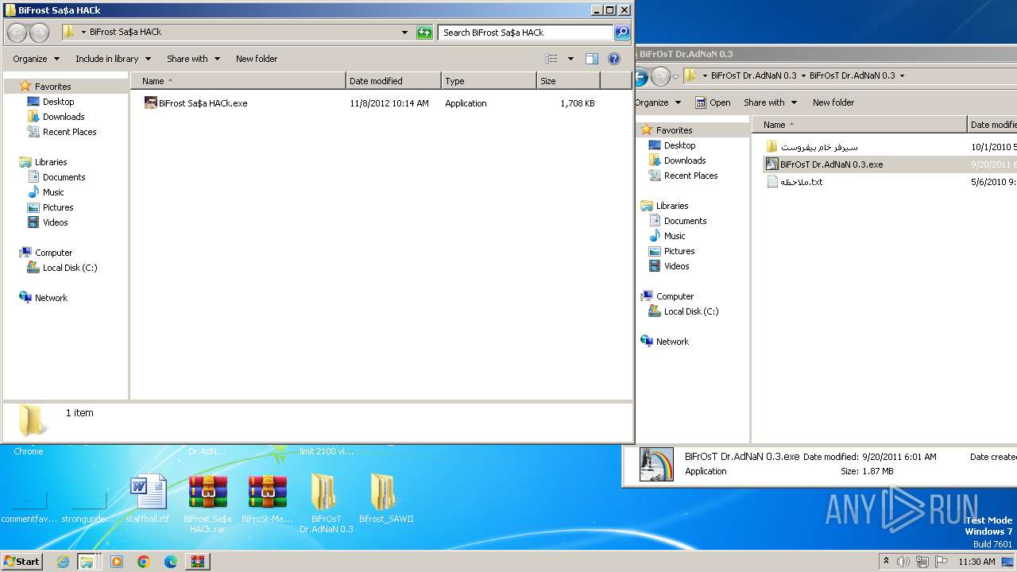Screen dimensions: 1017x572
Task: Open staffball.rtf desktop icon
Action: tap(148, 499)
